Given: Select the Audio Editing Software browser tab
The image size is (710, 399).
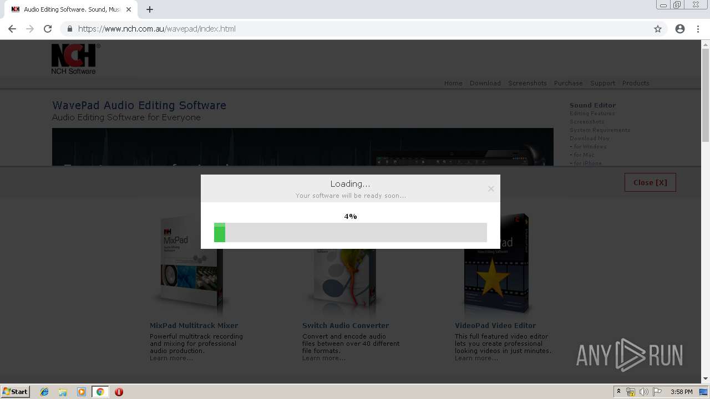Looking at the screenshot, I should (70, 9).
